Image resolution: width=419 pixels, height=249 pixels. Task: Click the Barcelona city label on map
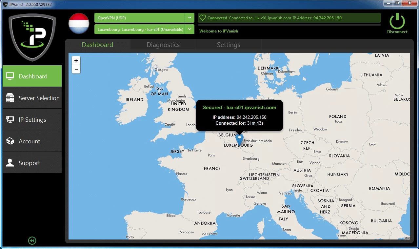point(209,233)
